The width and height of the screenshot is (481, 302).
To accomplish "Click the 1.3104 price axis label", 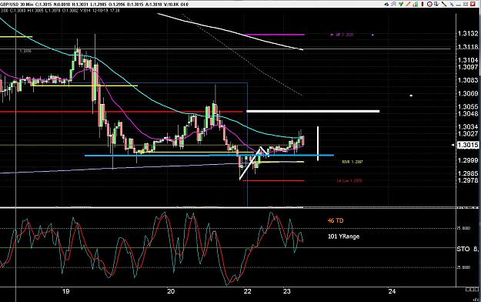I will (x=467, y=60).
